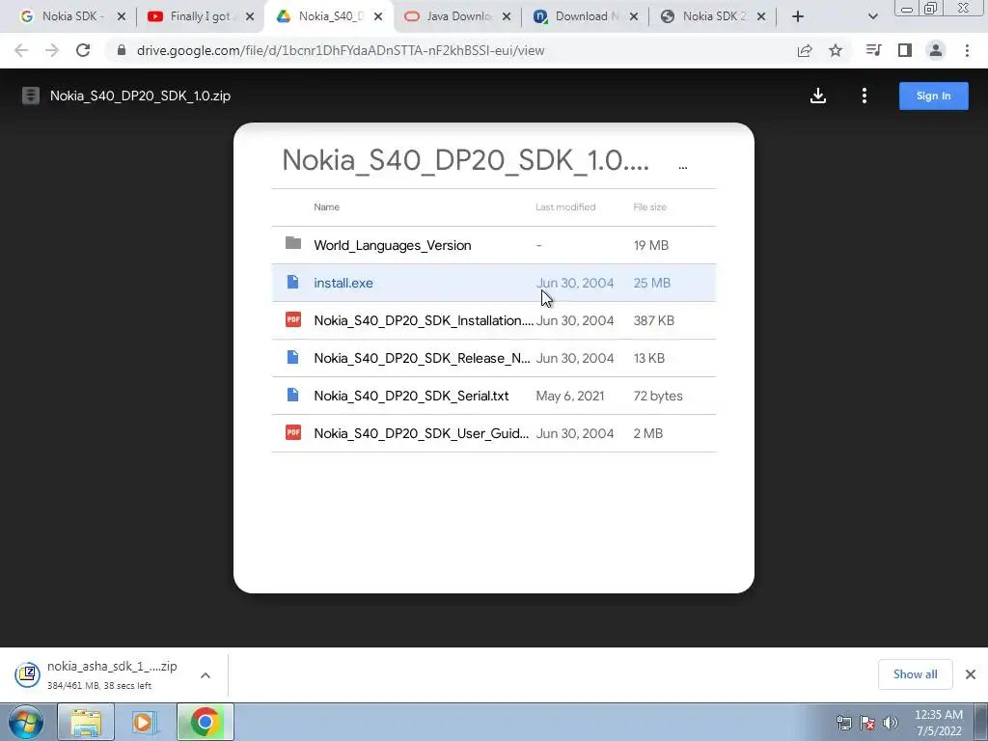Click the archive file icon beside title

point(30,96)
